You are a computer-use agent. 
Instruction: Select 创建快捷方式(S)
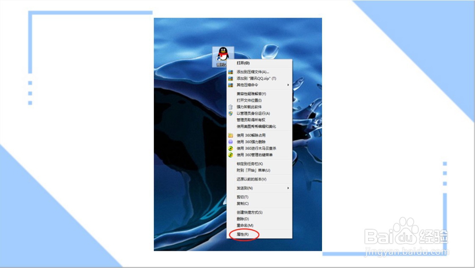click(260, 212)
